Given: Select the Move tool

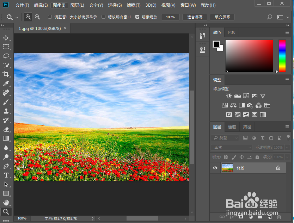Looking at the screenshot, I should [x=6, y=38].
